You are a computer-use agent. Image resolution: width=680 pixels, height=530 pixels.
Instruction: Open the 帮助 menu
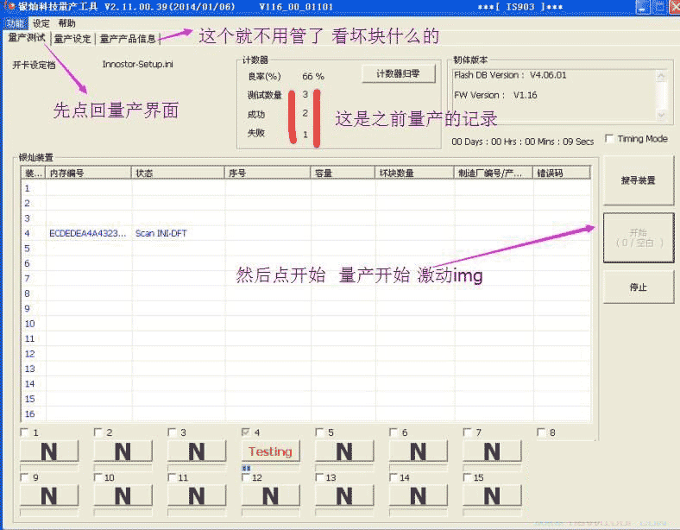[66, 23]
